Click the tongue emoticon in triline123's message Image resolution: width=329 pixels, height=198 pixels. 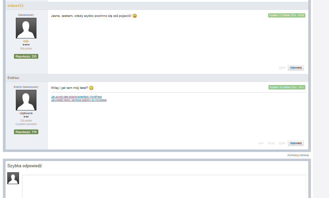135,16
